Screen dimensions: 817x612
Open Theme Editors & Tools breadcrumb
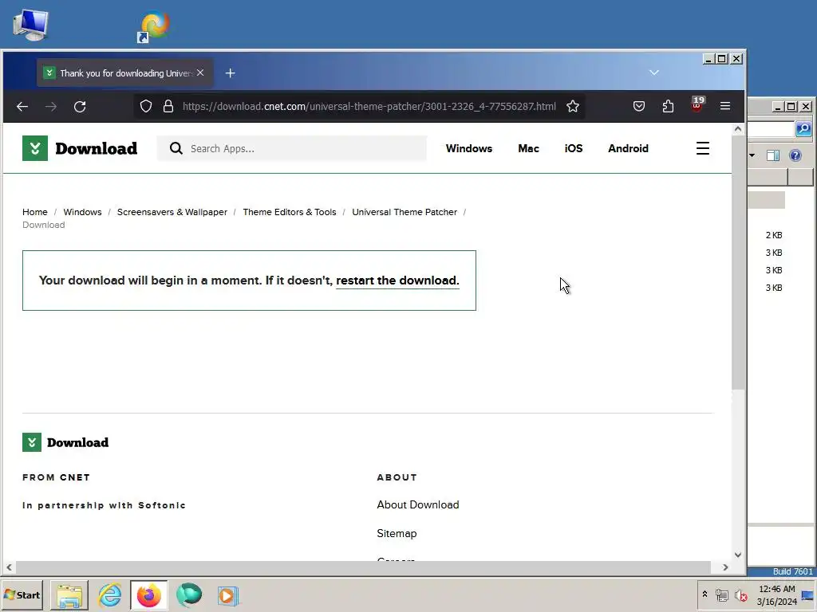coord(290,212)
